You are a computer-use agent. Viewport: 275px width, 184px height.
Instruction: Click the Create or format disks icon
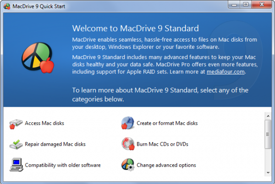point(128,123)
